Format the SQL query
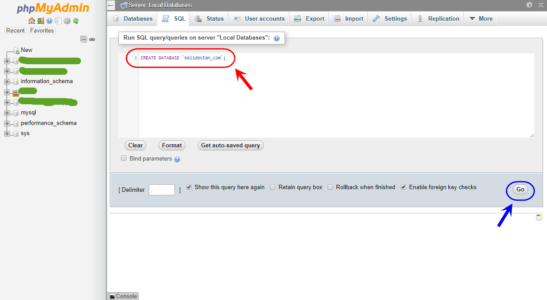Image resolution: width=547 pixels, height=300 pixels. tap(172, 146)
